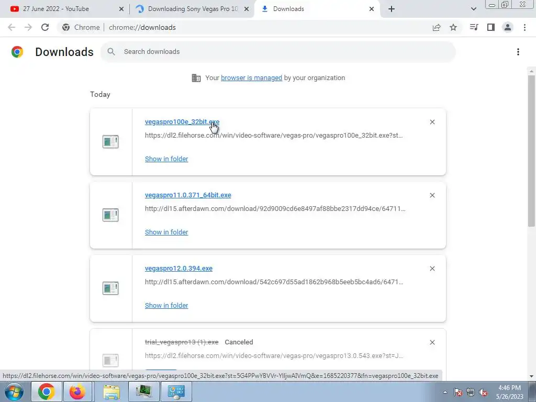Click the muted volume tray icon
Screen dimensions: 536x402
click(483, 392)
